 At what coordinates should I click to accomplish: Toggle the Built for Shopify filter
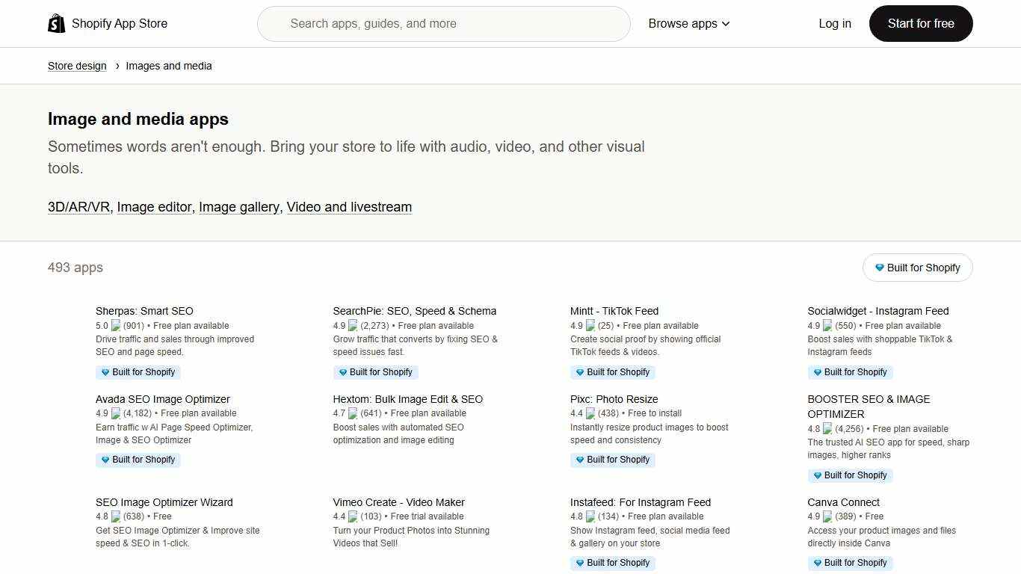pos(917,268)
